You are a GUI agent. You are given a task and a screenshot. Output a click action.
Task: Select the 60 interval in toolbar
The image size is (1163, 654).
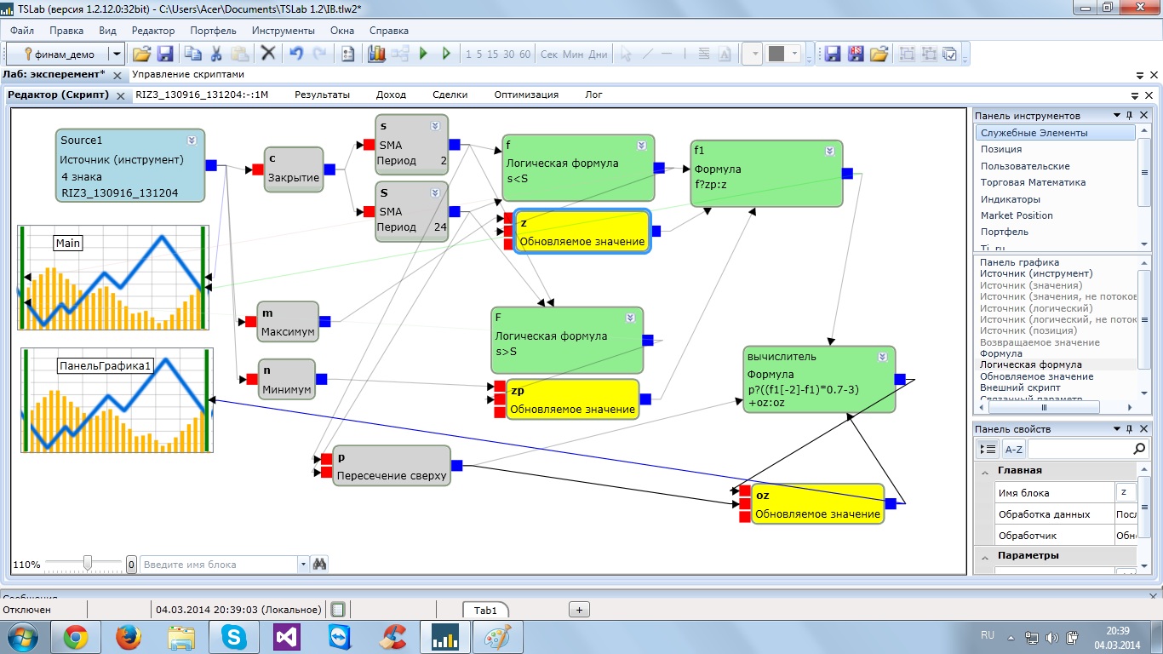pos(524,54)
